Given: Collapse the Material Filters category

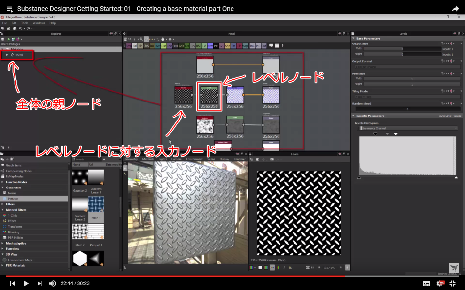Looking at the screenshot, I should [x=3, y=210].
